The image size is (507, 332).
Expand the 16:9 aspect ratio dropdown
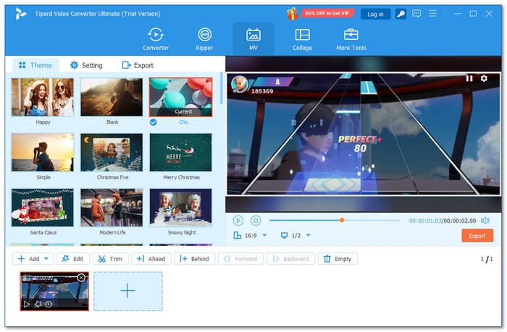coord(264,235)
